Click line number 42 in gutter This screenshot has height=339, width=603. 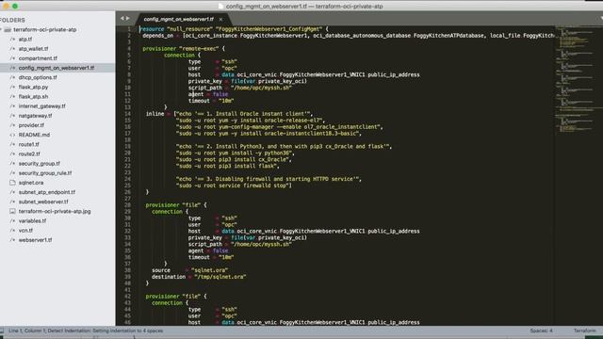pos(127,297)
